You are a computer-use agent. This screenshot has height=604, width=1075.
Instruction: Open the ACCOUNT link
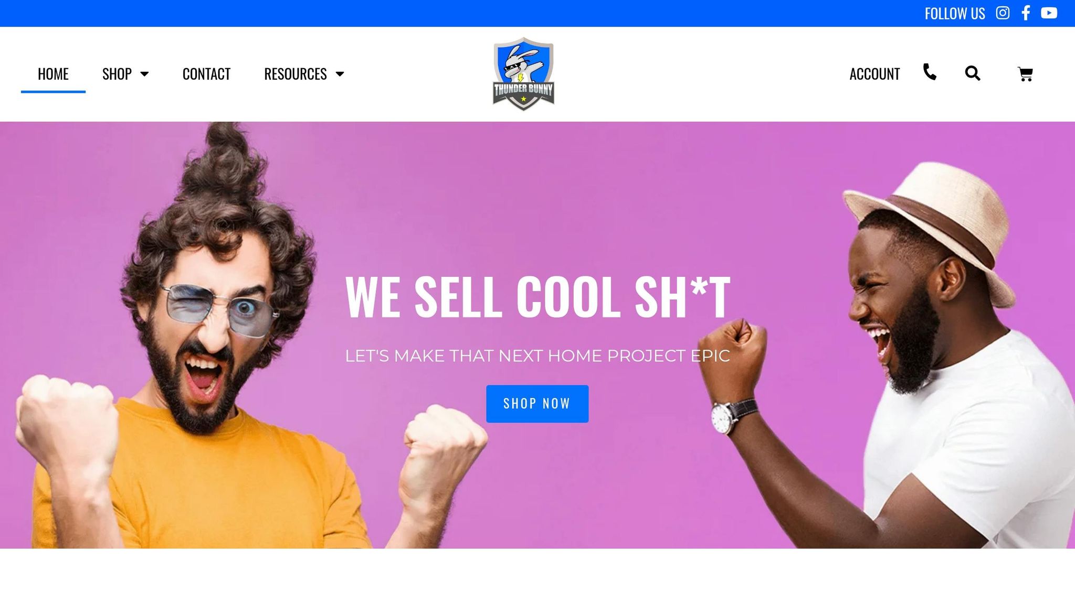coord(874,74)
